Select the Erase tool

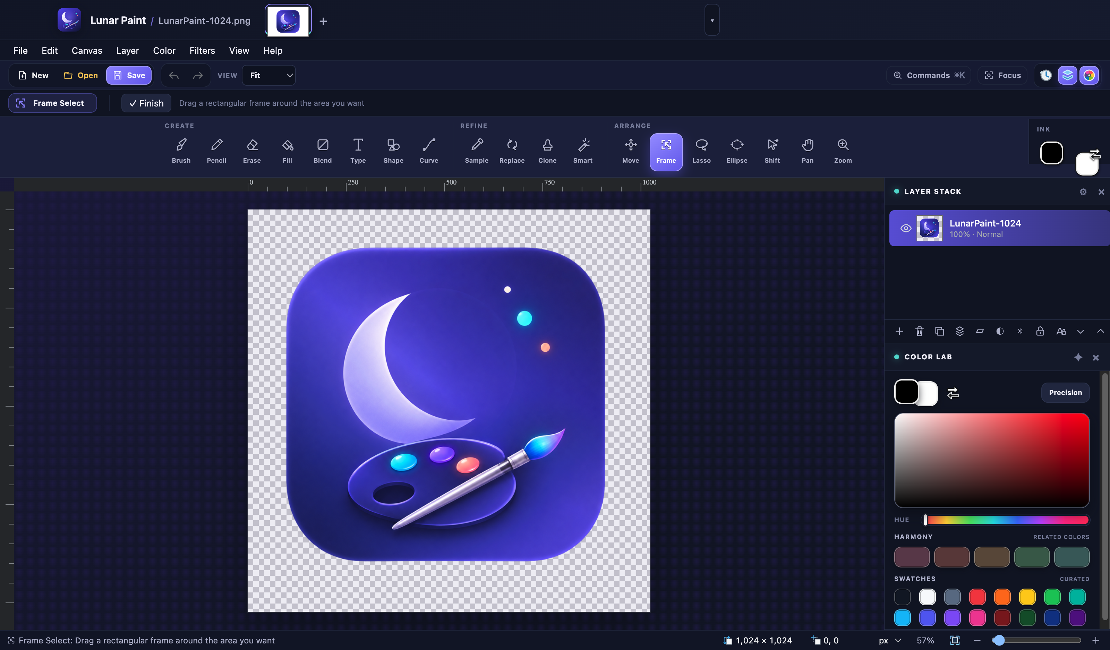[251, 152]
